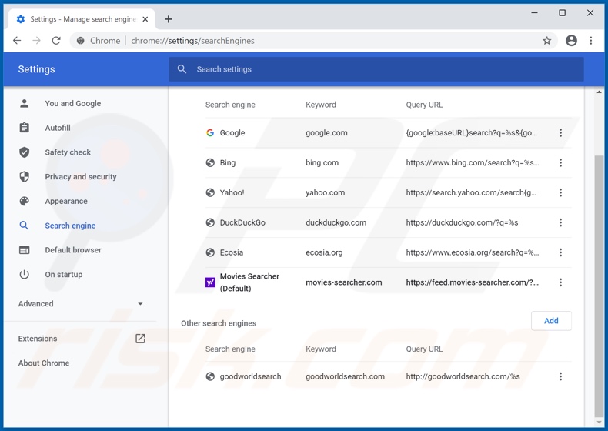Open Extensions from the sidebar
The width and height of the screenshot is (608, 431).
pos(38,339)
